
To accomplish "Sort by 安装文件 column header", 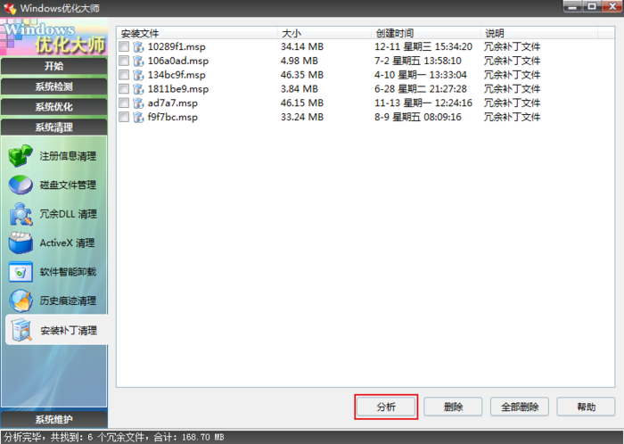I will (197, 33).
